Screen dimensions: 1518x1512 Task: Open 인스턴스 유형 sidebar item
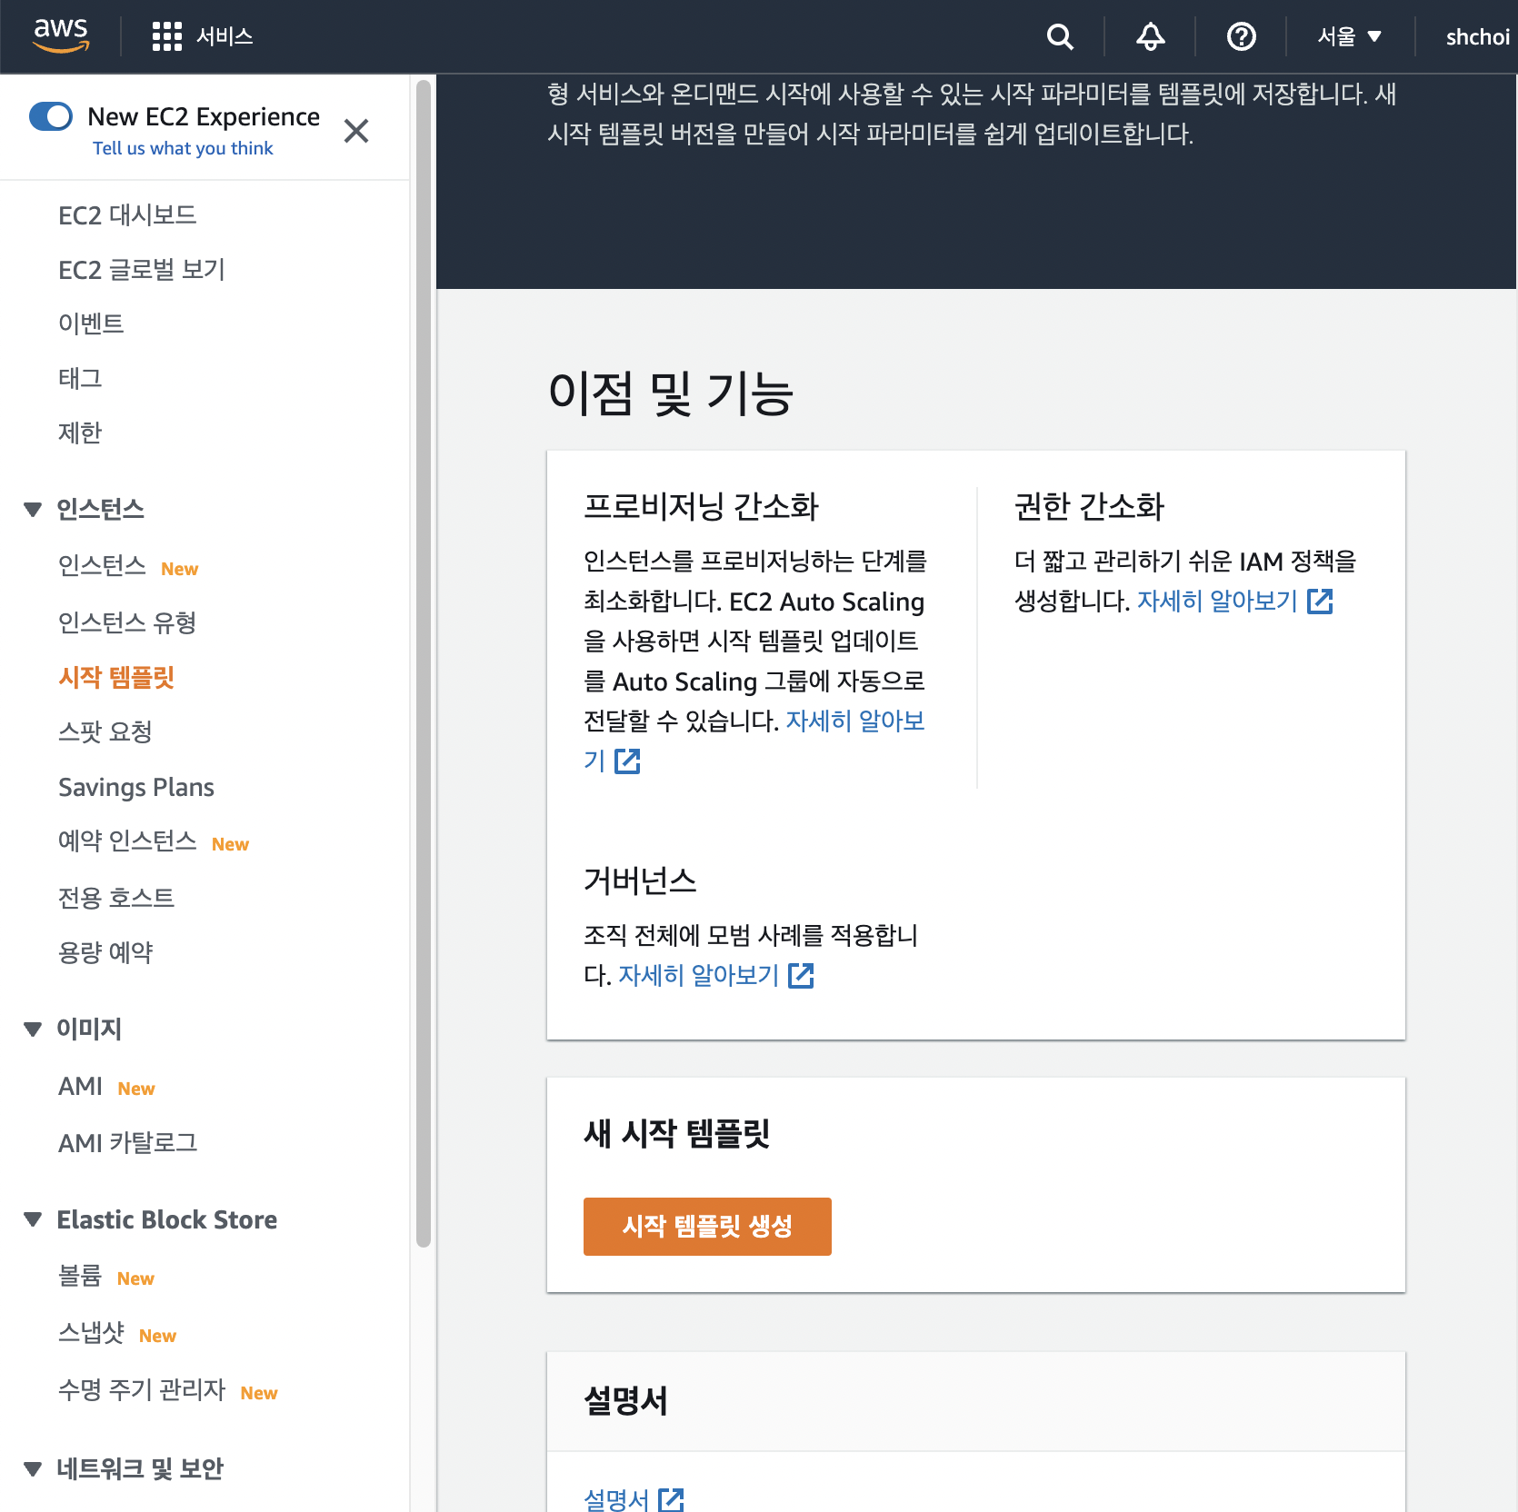coord(127,622)
